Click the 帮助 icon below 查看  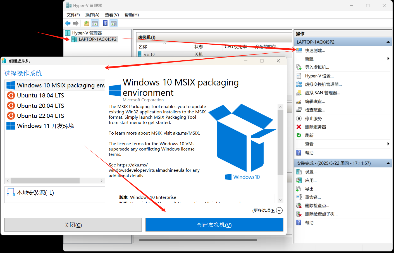[299, 153]
